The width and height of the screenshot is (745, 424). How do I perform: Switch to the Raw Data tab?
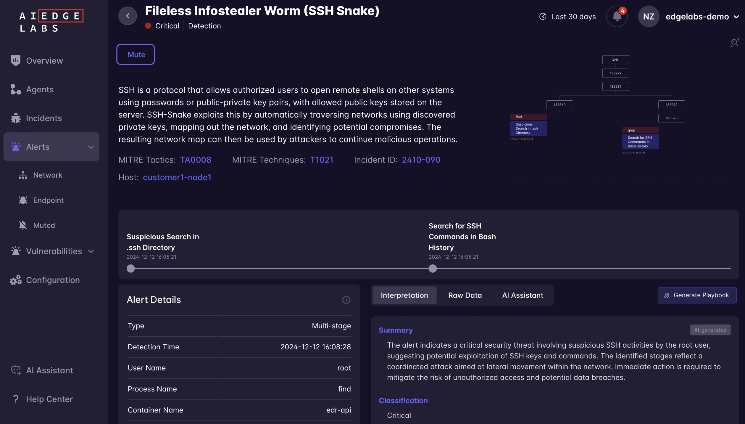click(465, 295)
